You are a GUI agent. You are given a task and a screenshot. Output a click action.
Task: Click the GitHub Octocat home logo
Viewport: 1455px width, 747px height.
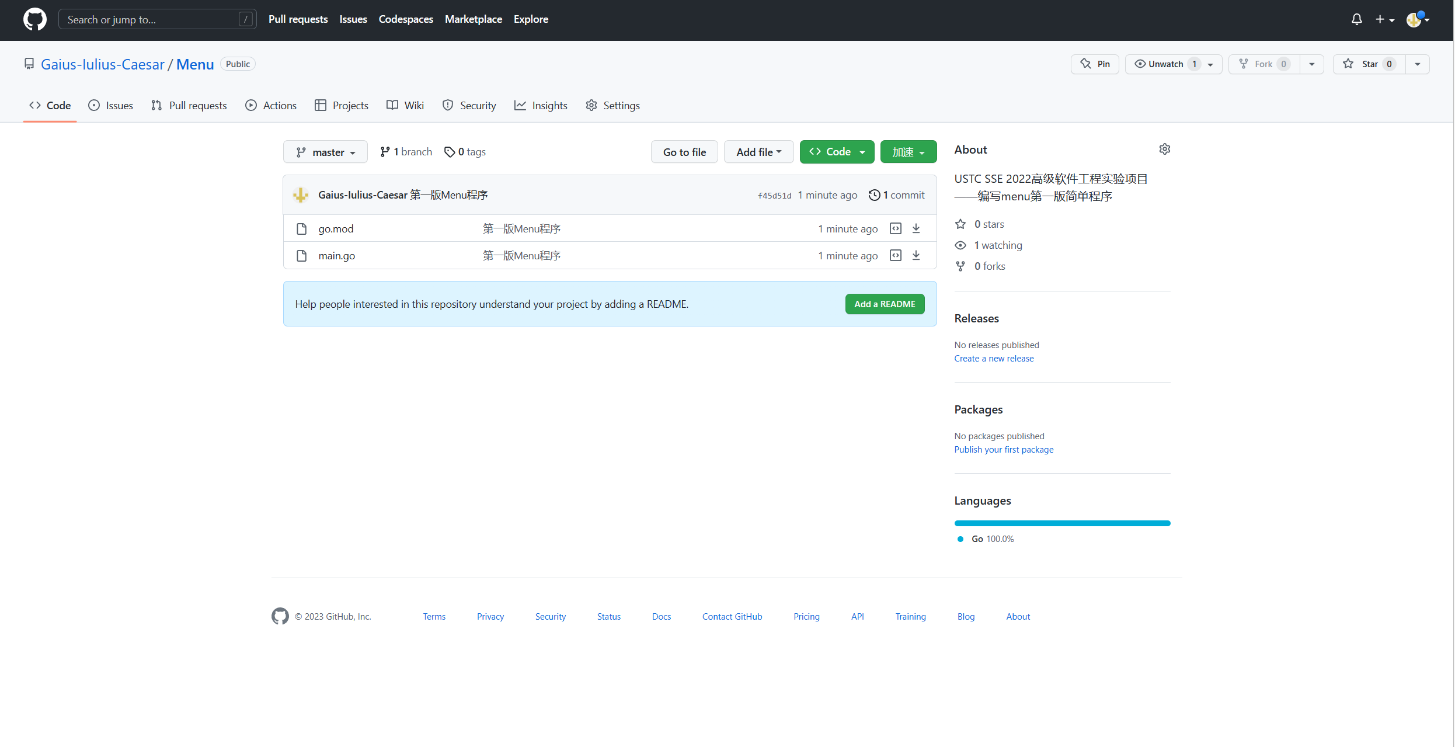click(34, 19)
